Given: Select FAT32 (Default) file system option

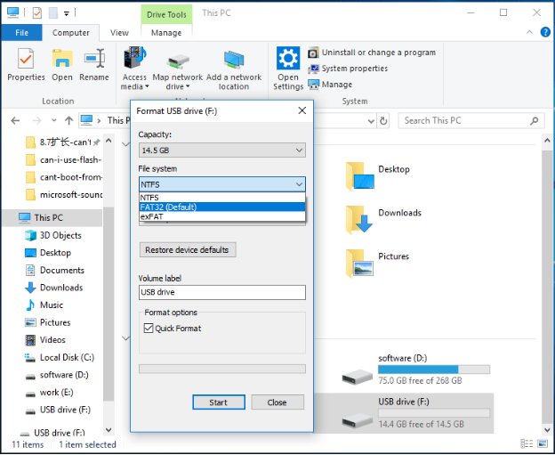Looking at the screenshot, I should 222,207.
